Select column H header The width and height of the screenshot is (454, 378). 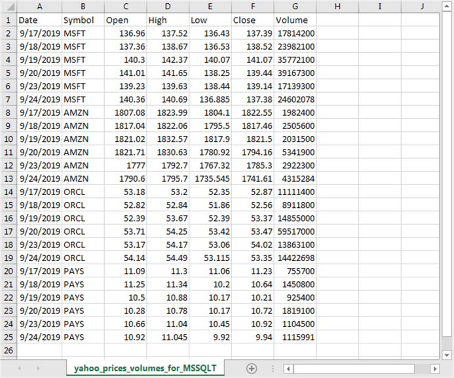(337, 7)
